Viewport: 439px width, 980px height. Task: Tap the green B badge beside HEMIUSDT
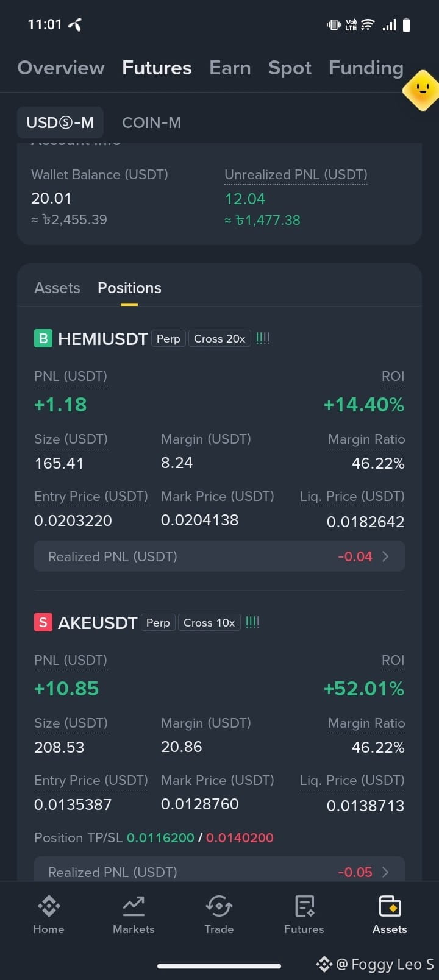point(43,338)
